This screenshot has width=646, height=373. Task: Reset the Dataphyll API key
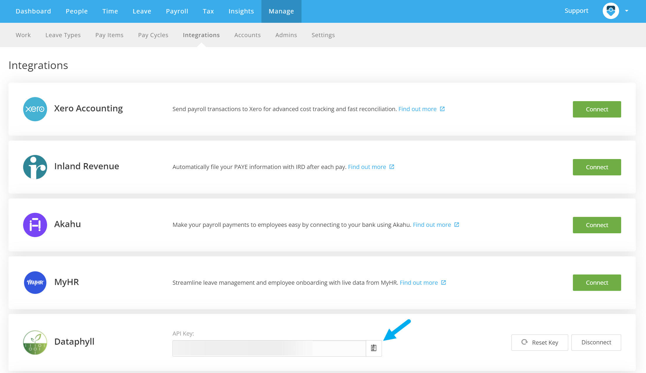540,342
